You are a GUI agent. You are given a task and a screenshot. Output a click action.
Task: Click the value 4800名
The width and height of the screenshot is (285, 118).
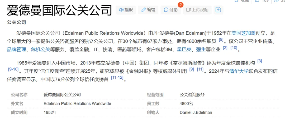coord(186,104)
